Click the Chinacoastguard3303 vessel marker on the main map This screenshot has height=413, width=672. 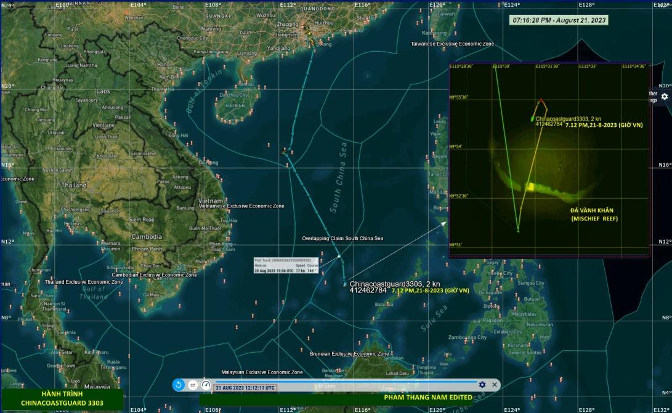[344, 284]
